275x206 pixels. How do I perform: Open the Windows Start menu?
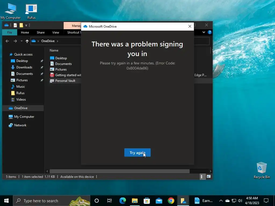pos(6,201)
